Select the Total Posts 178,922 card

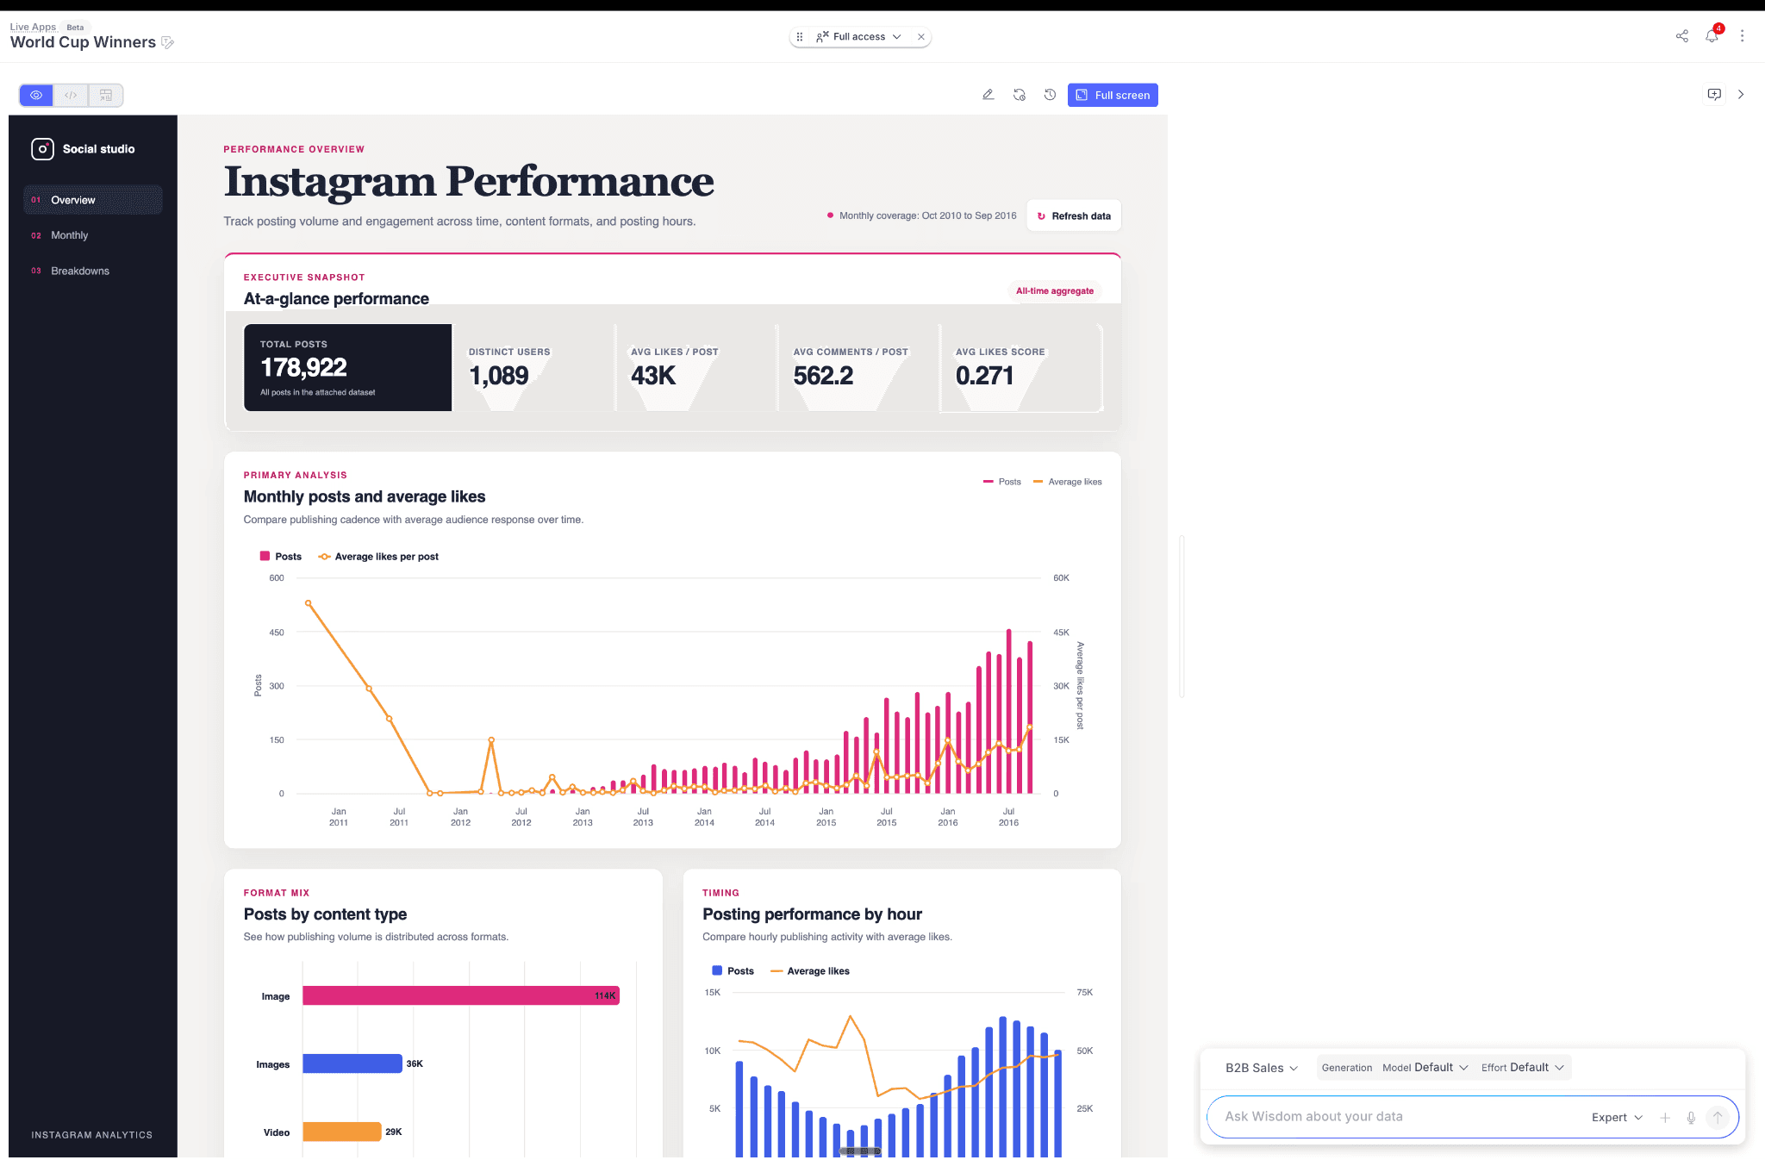347,368
